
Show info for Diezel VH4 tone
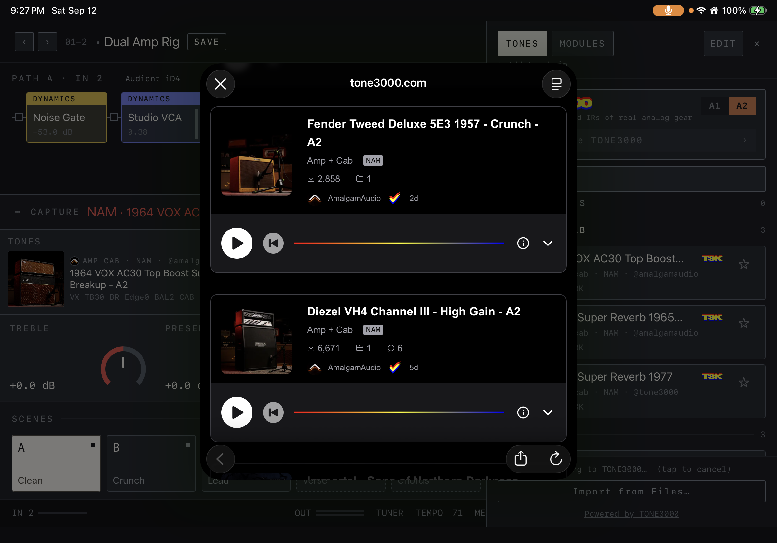(523, 412)
